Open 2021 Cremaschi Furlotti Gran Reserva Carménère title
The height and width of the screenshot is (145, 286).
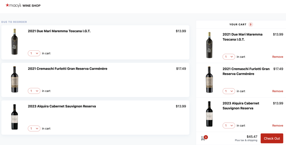tap(68, 69)
